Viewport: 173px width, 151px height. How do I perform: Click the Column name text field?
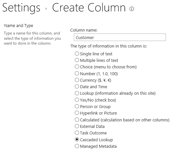[x=120, y=37]
